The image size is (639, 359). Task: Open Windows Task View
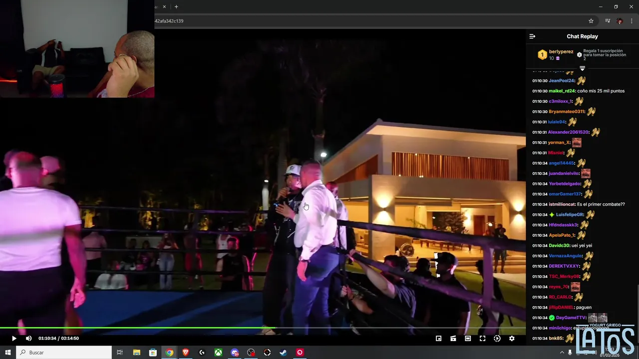(120, 353)
